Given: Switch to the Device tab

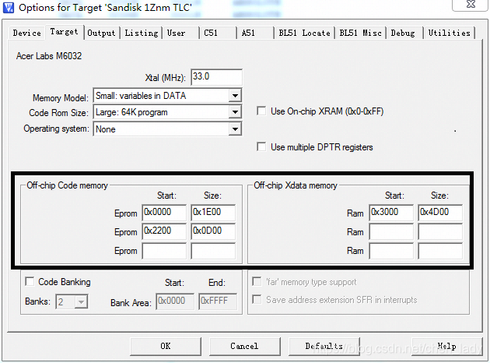Looking at the screenshot, I should (x=27, y=33).
